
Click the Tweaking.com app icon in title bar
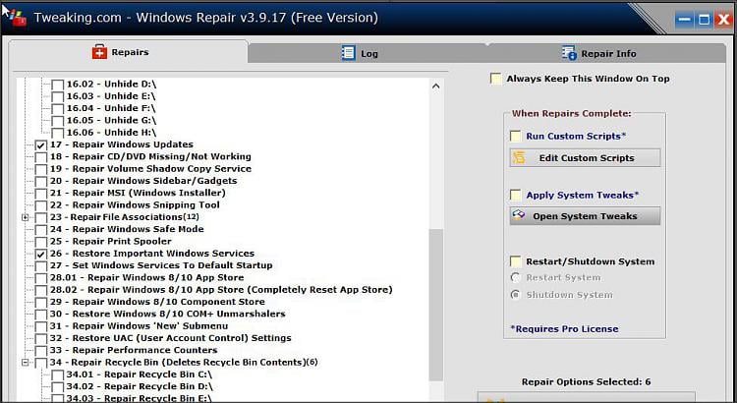point(17,18)
